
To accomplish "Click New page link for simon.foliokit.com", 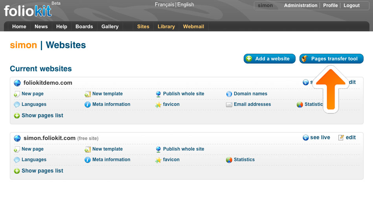I will (33, 149).
